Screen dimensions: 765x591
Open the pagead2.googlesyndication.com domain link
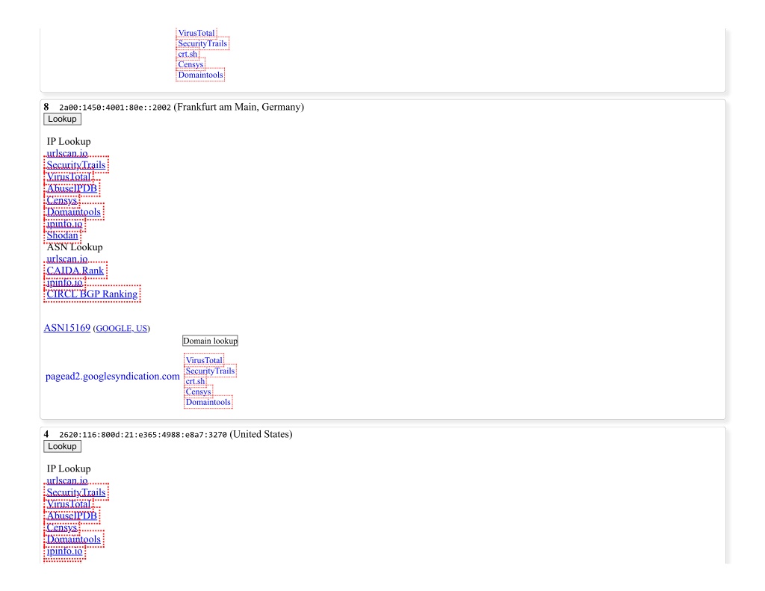click(112, 377)
